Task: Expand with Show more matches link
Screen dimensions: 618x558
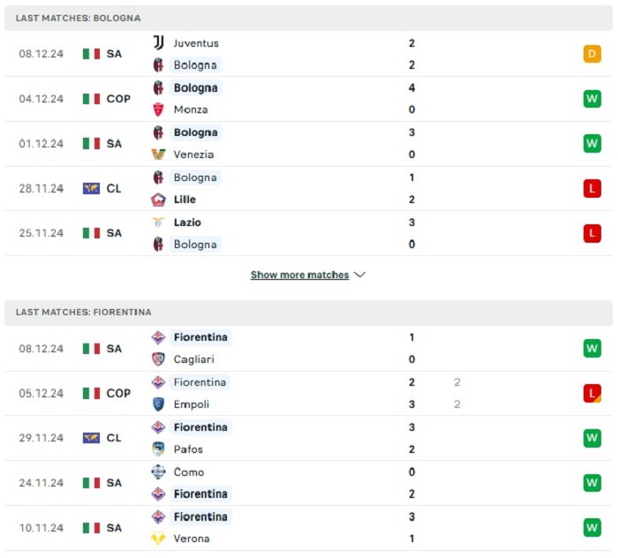Action: 300,275
